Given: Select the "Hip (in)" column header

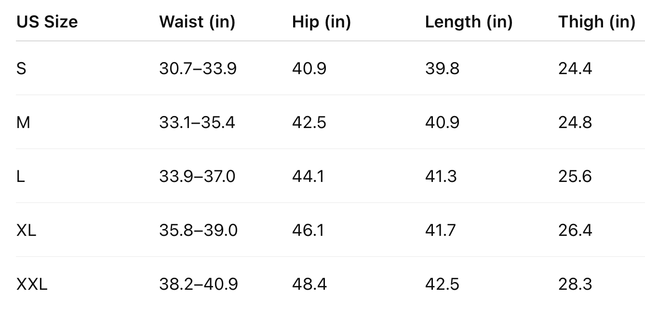Looking at the screenshot, I should click(321, 22).
